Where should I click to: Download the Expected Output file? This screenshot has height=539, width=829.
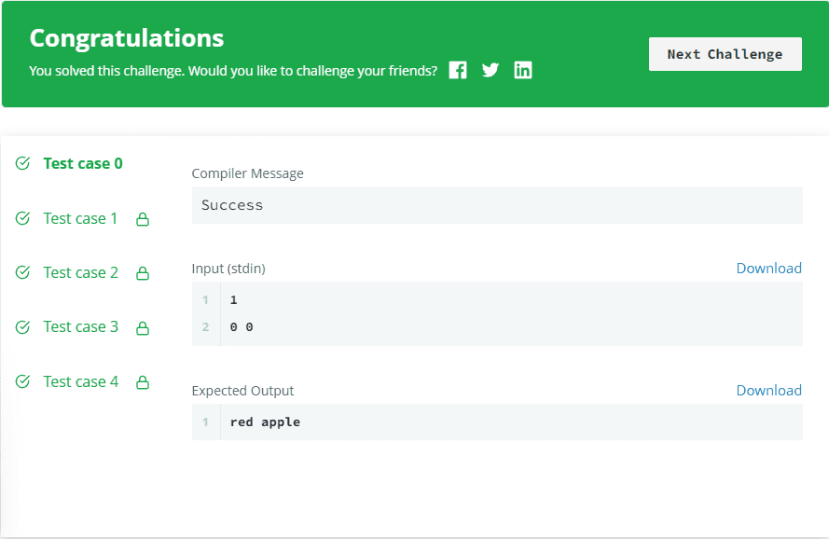click(x=768, y=391)
